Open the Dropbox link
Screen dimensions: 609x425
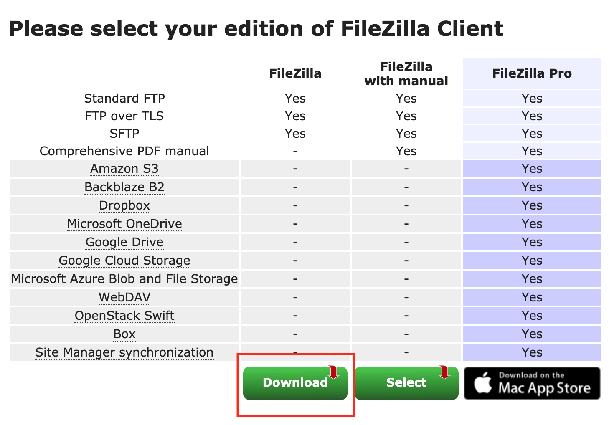124,205
